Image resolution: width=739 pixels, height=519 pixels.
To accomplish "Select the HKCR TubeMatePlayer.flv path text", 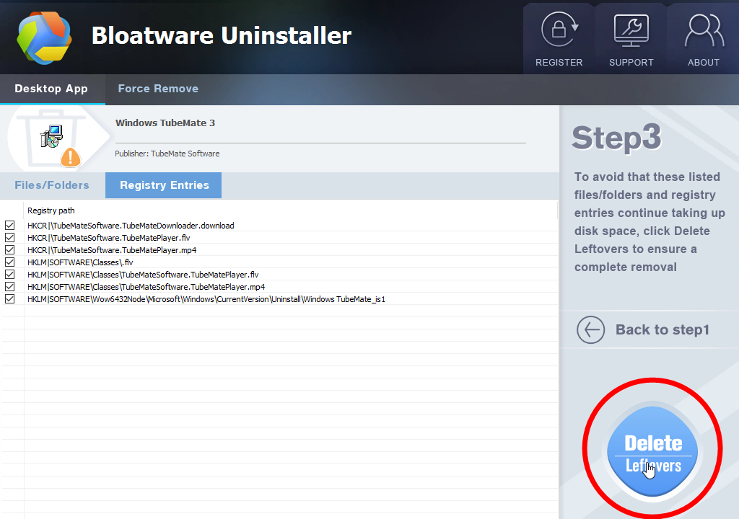I will point(109,238).
